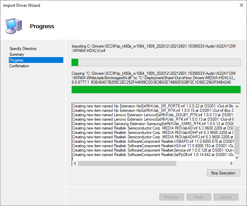Viewport: 247px width, 206px height.
Task: Click the overall import progress bar
Action: [156, 62]
